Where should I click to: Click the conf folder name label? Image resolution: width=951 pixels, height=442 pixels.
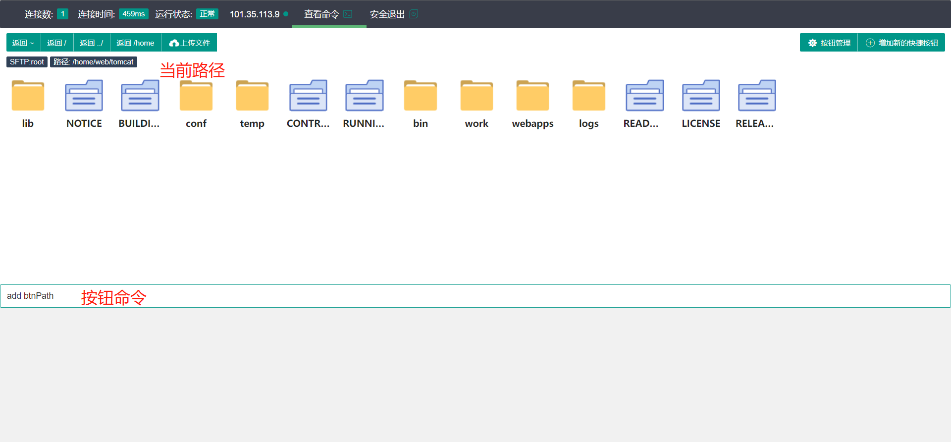pyautogui.click(x=196, y=123)
